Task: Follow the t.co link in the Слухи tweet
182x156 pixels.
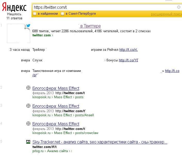Action: tap(128, 60)
